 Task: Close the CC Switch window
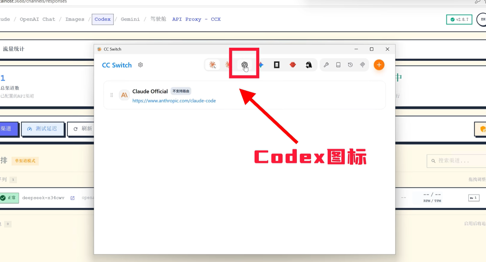click(x=387, y=49)
